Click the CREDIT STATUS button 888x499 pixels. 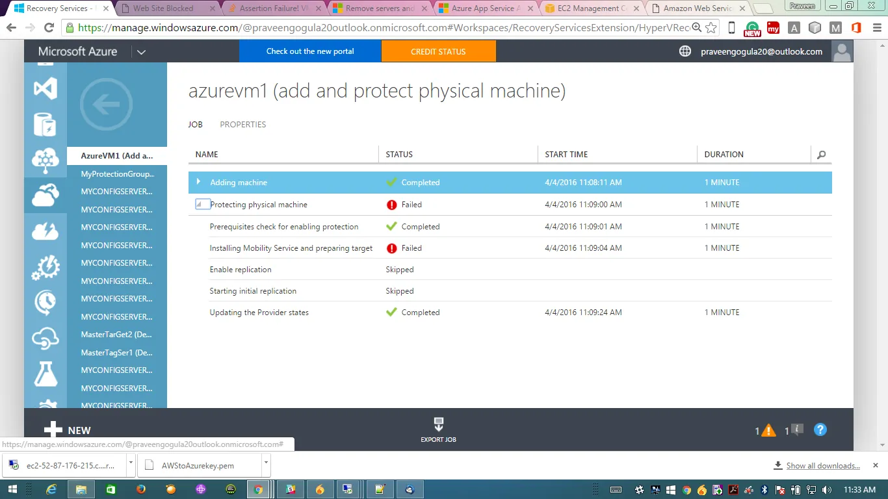coord(439,51)
